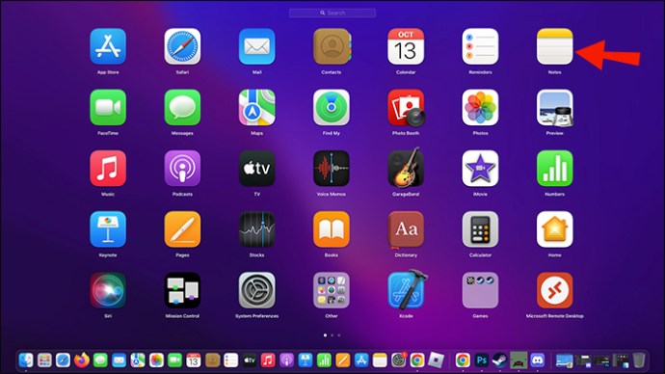This screenshot has width=665, height=374.
Task: Open the Find My app
Action: 332,107
